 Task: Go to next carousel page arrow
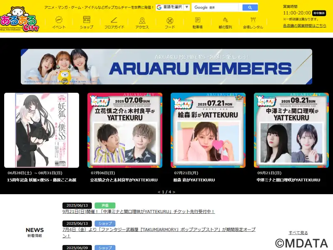click(174, 192)
